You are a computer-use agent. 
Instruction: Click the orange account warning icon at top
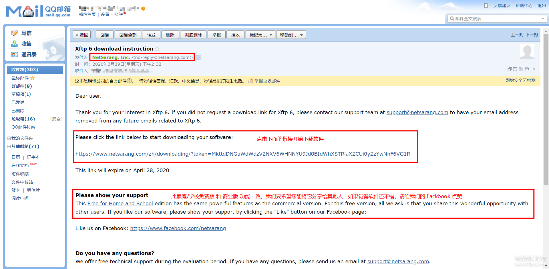[x=143, y=9]
